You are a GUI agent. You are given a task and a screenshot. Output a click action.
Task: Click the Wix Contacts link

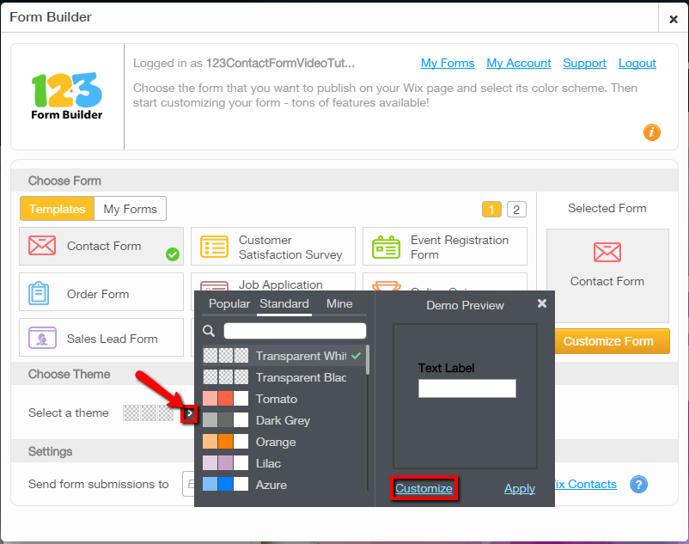586,484
